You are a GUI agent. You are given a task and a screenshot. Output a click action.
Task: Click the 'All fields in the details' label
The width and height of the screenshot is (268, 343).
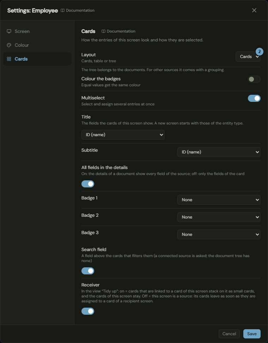point(104,168)
